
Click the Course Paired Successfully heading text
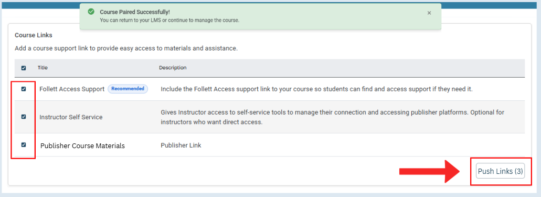(x=135, y=12)
